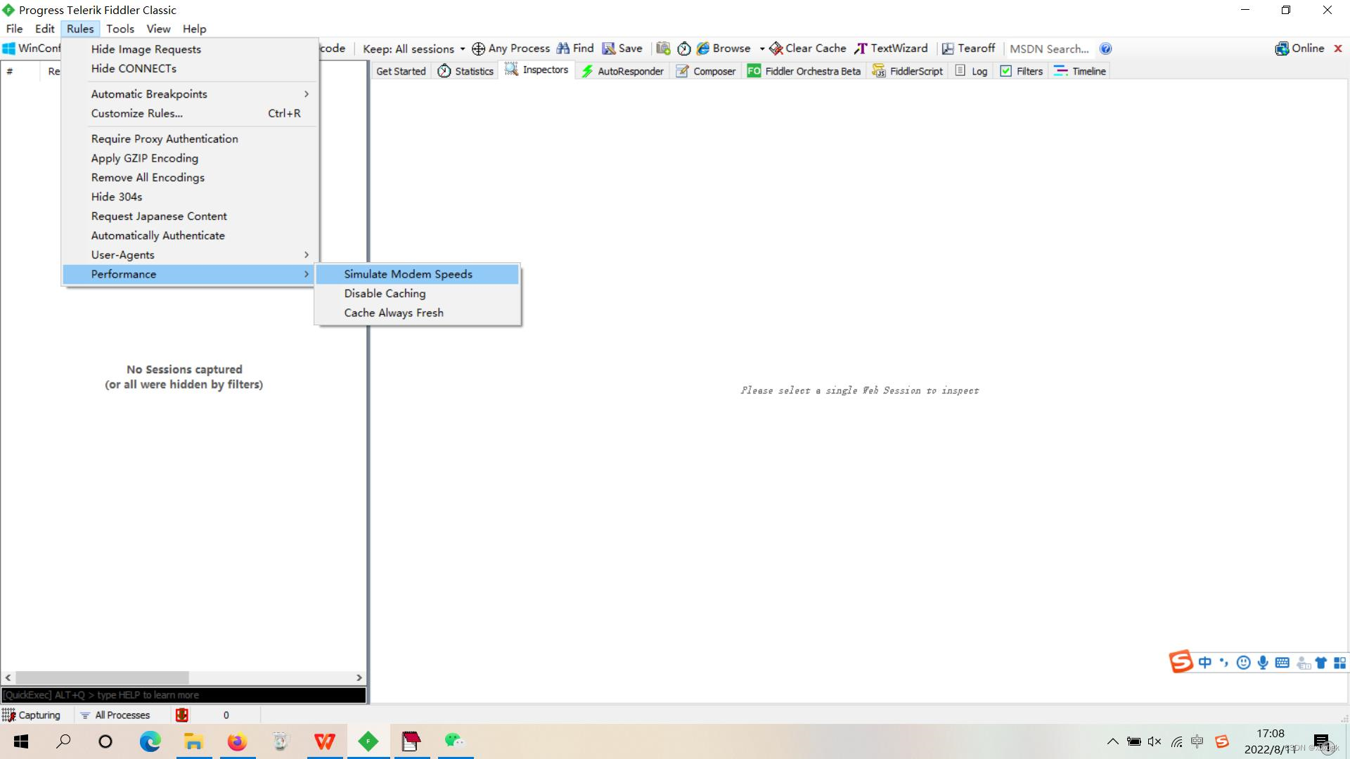The width and height of the screenshot is (1350, 759).
Task: Click the Save toolbar button
Action: point(622,48)
